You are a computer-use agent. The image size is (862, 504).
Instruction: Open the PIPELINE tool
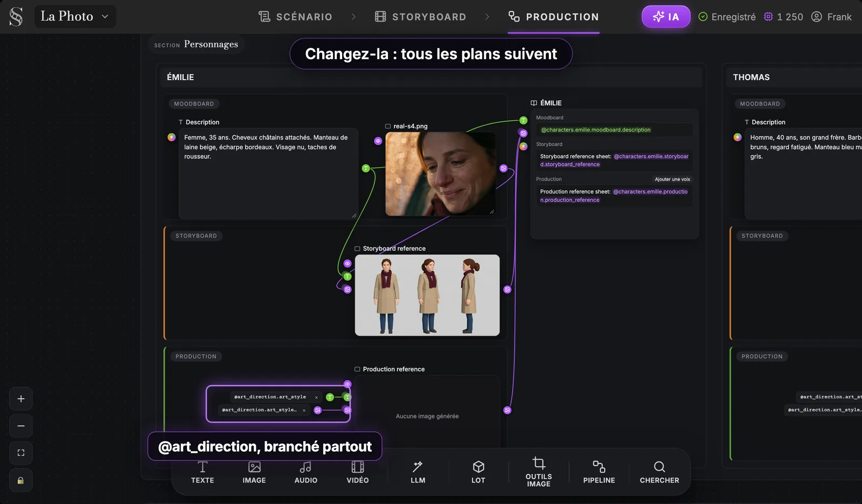pos(599,473)
